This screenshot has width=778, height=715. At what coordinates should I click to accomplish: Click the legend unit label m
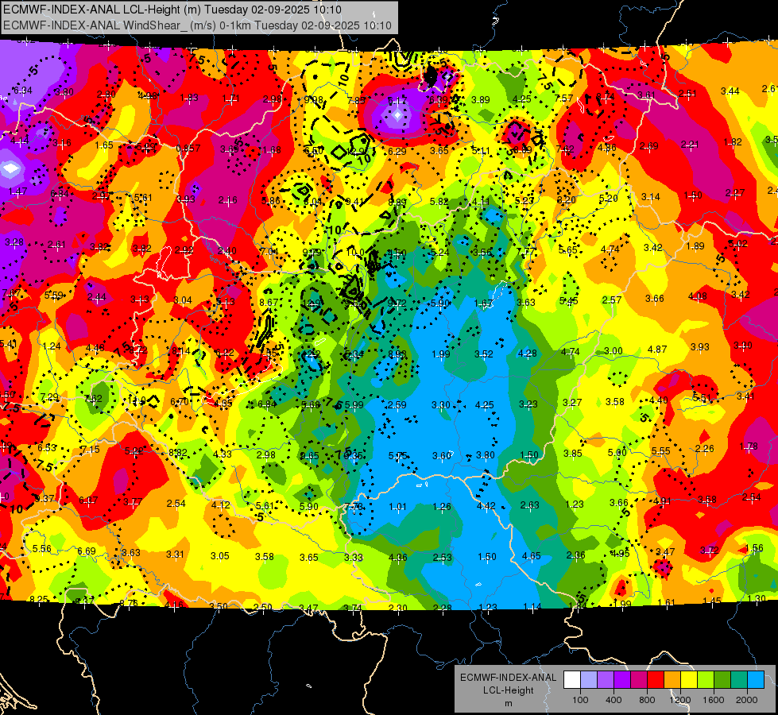point(508,703)
